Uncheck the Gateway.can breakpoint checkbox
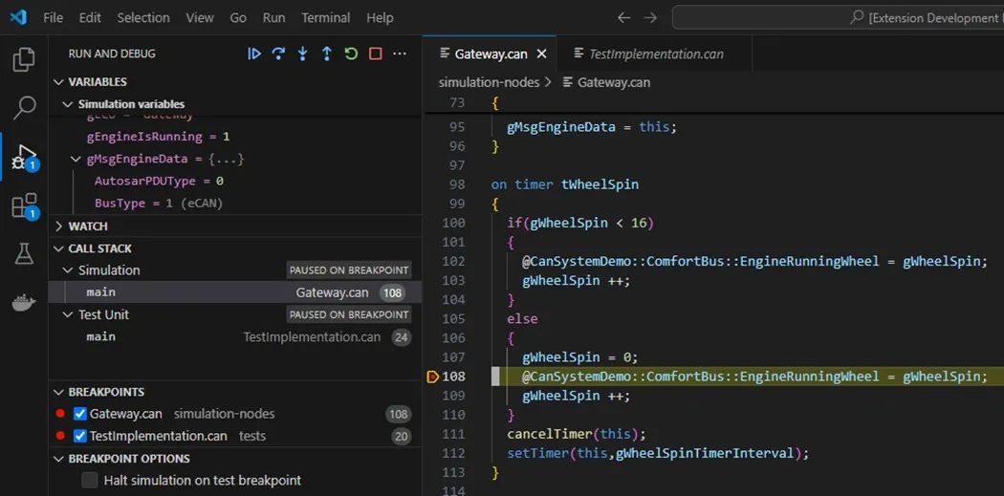Screen dimensions: 1004x496 pos(80,414)
